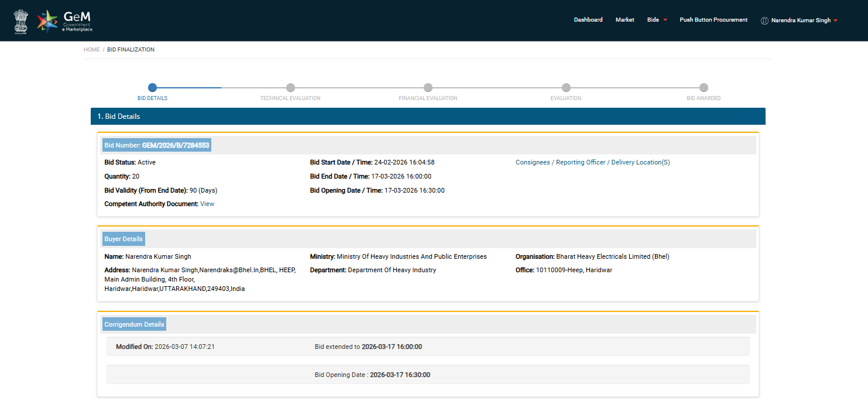Open Consignees / Reporting Officer / Delivery Location link
This screenshot has height=401, width=868.
click(x=592, y=163)
